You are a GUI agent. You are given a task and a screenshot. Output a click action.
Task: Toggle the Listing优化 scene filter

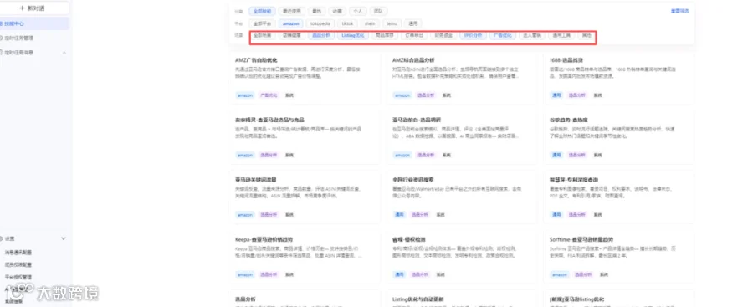click(352, 36)
